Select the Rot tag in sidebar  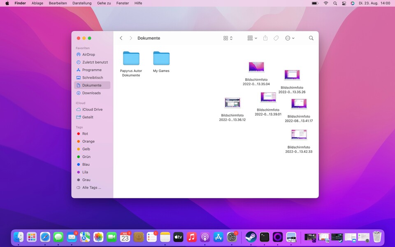[x=85, y=134]
